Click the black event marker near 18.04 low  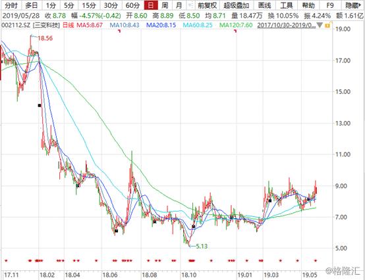click(78, 185)
